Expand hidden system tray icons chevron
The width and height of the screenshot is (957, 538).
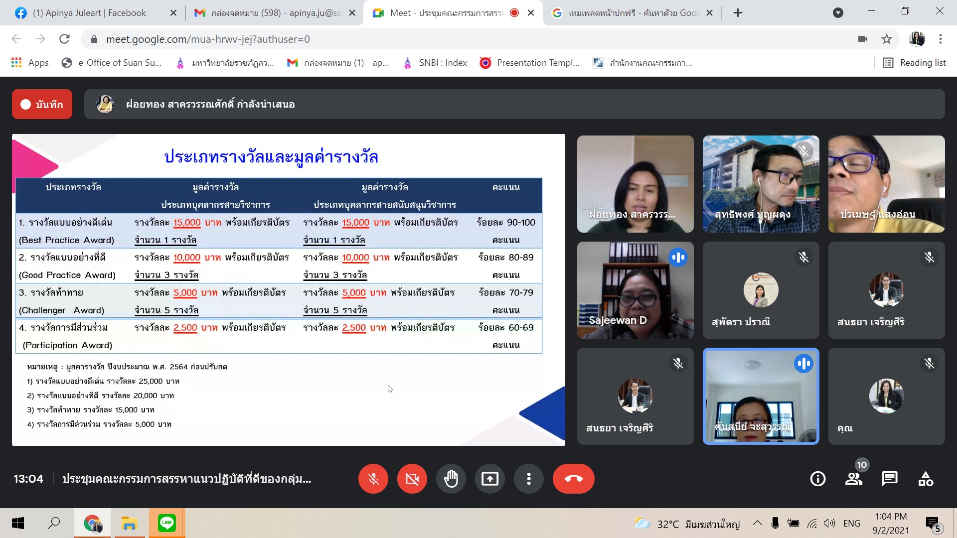coord(757,523)
